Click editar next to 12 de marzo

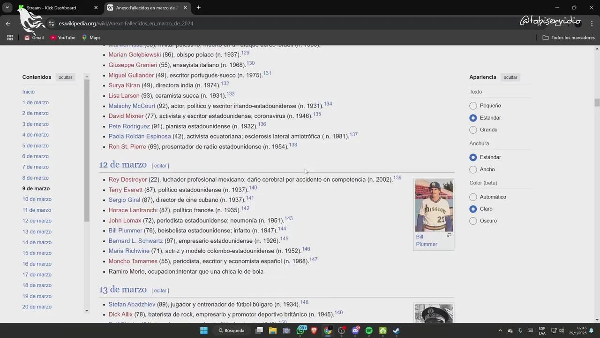click(x=160, y=166)
